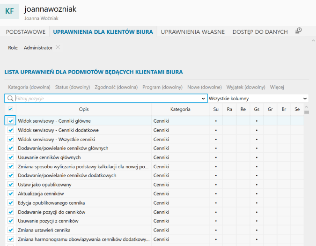Switch to Uprawnienia własne tab
This screenshot has width=316, height=246.
point(193,32)
